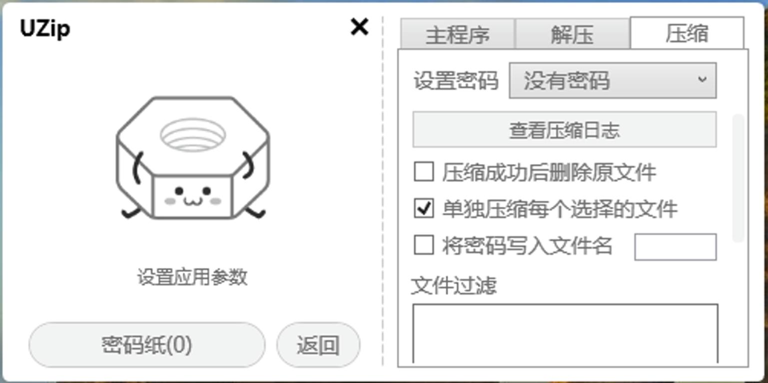Click the 返回 button
Viewport: 768px width, 383px height.
[x=319, y=345]
